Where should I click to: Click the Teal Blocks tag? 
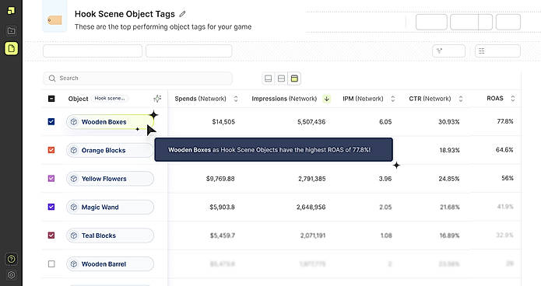(x=110, y=235)
